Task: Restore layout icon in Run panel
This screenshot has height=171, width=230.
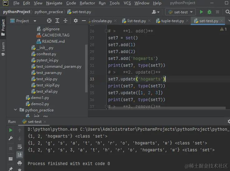Action: point(11,159)
